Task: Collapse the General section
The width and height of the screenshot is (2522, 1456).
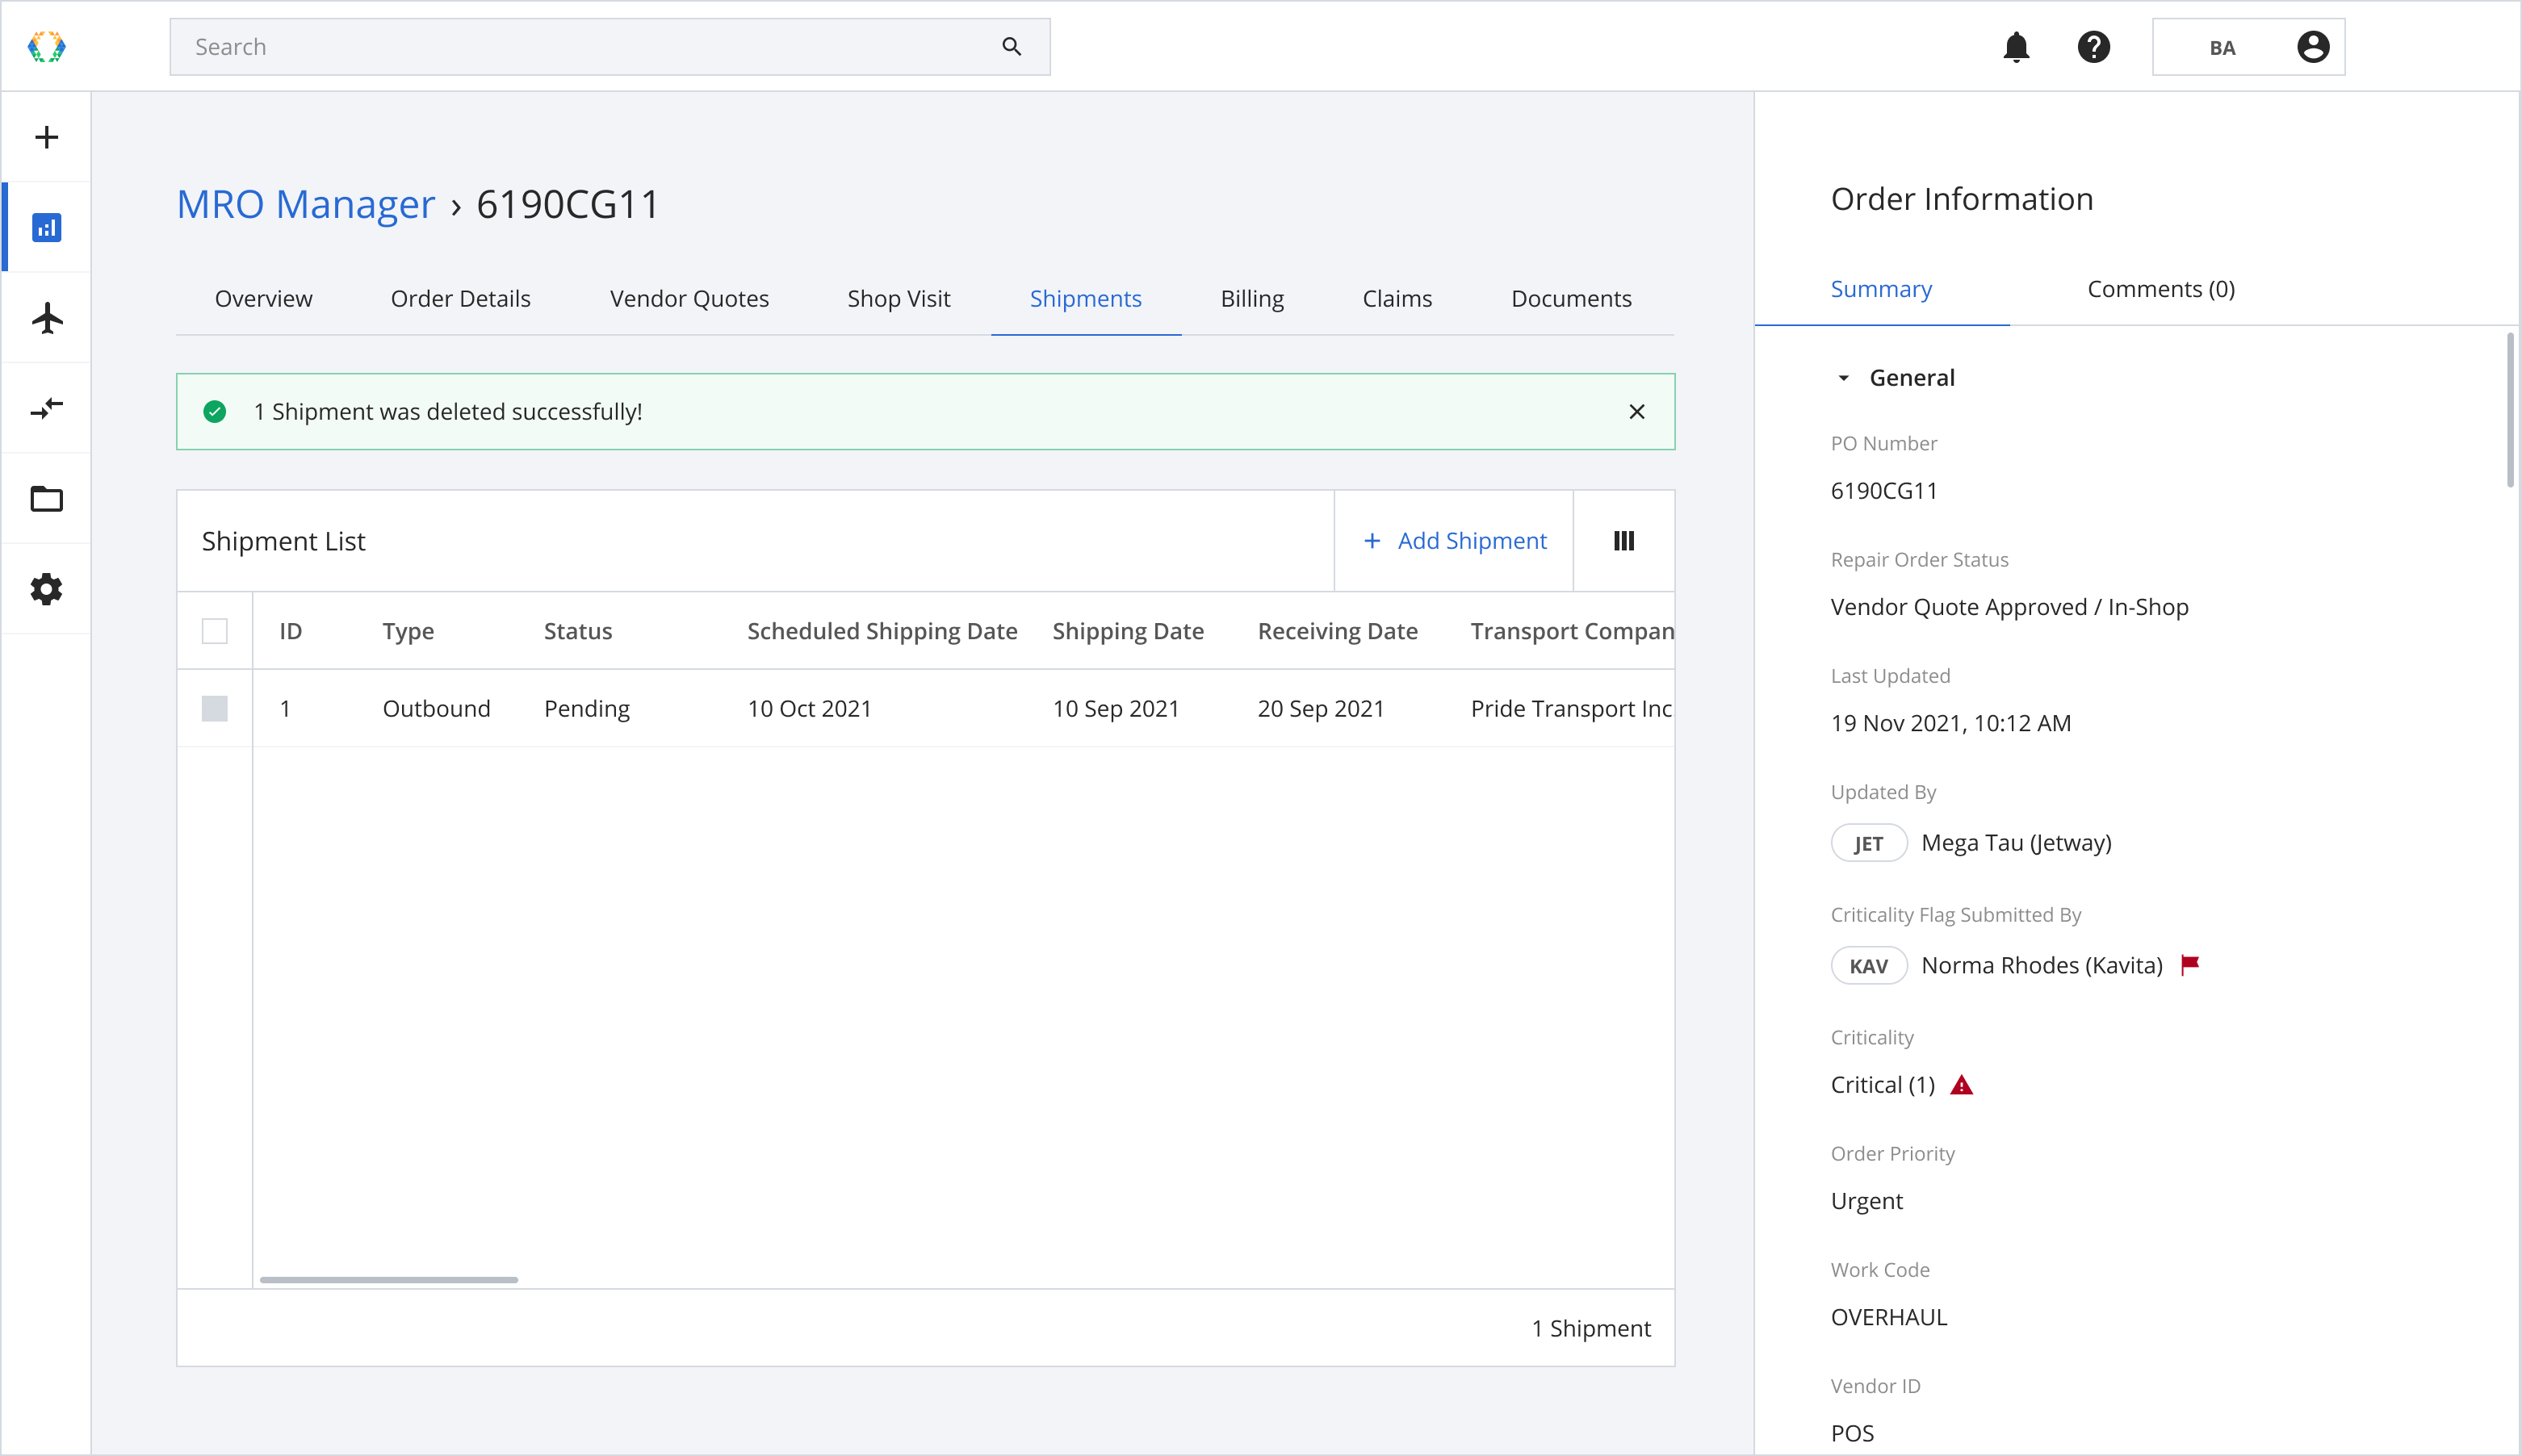Action: point(1843,378)
